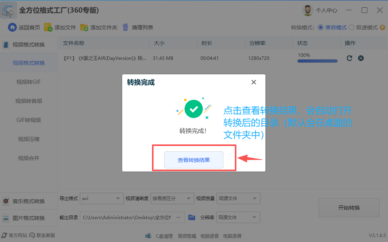388x242 pixels.
Task: Click the 100% progress bar of the converted video
Action: tap(317, 61)
